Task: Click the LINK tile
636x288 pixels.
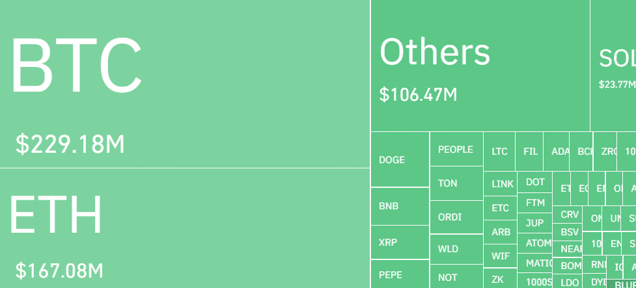Action: click(501, 184)
